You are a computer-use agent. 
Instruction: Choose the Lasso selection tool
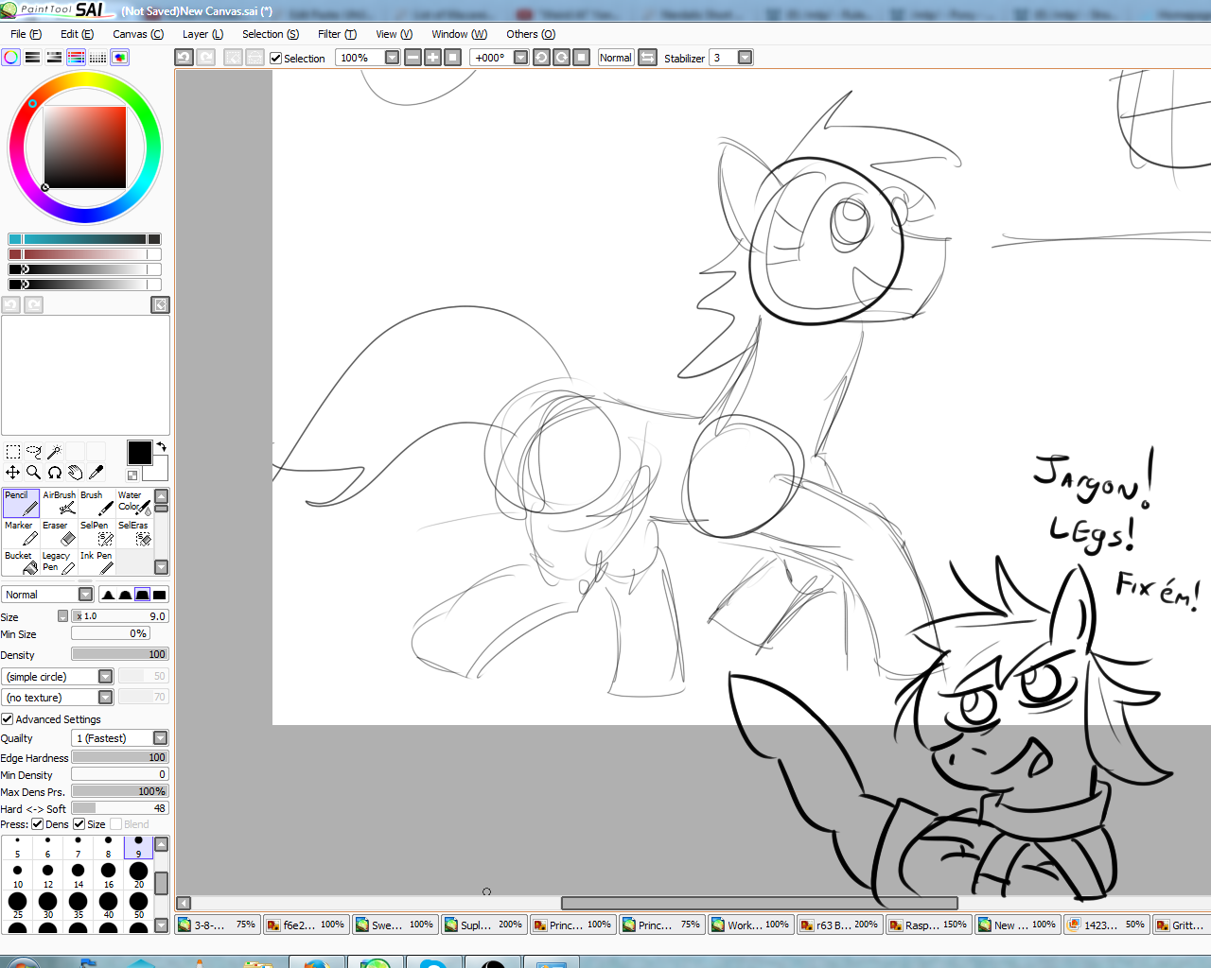(x=34, y=452)
